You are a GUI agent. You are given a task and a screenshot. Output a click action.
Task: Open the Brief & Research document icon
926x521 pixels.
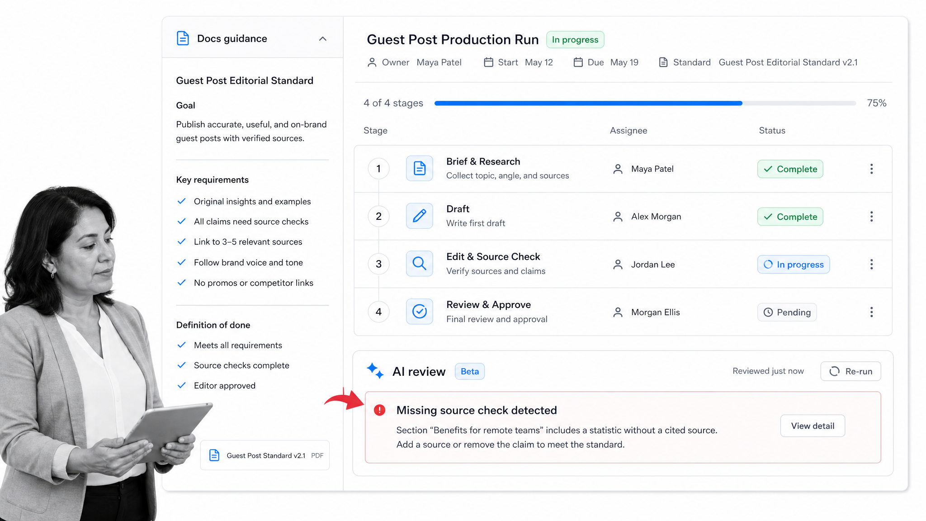[420, 168]
